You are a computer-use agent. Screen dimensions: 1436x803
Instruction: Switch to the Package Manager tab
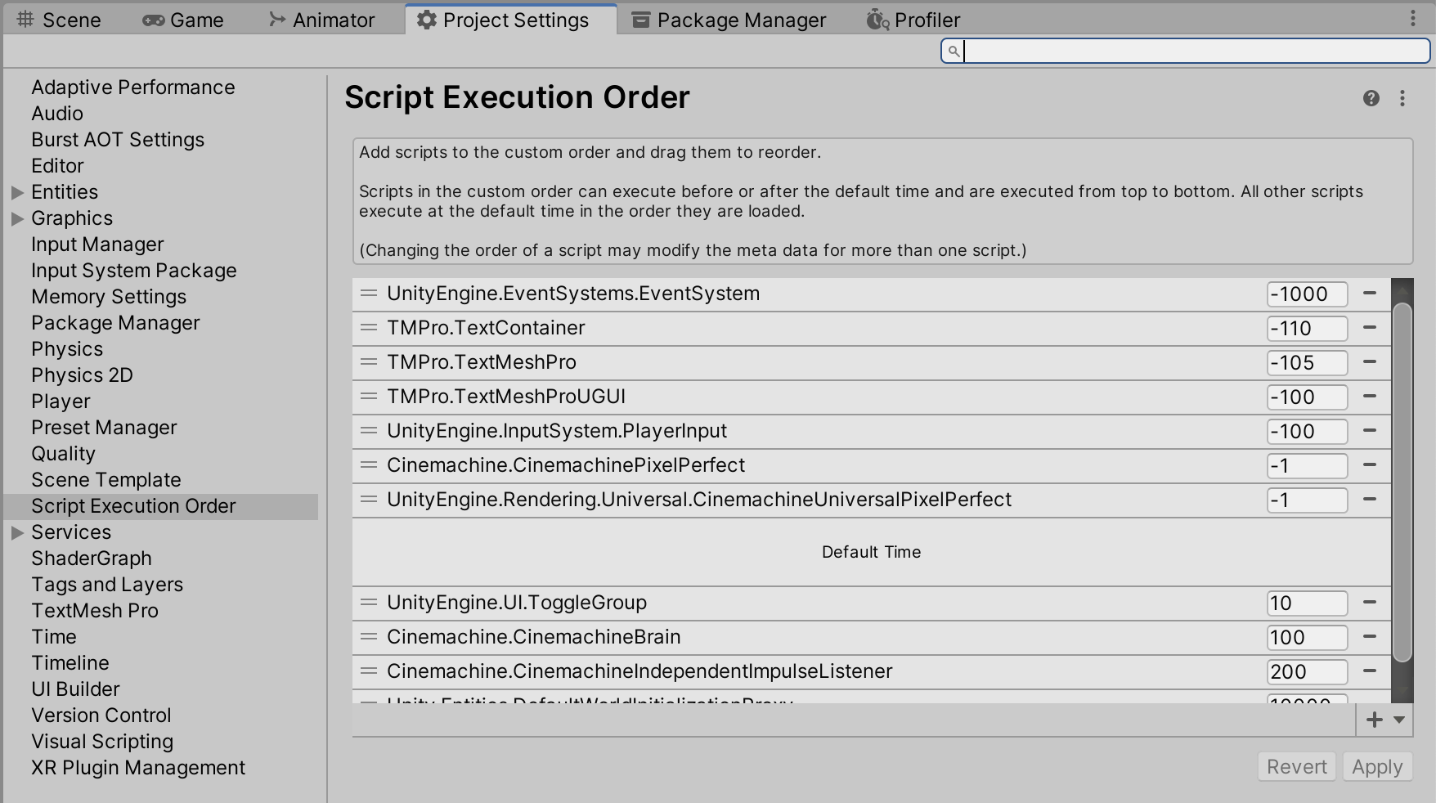(729, 20)
